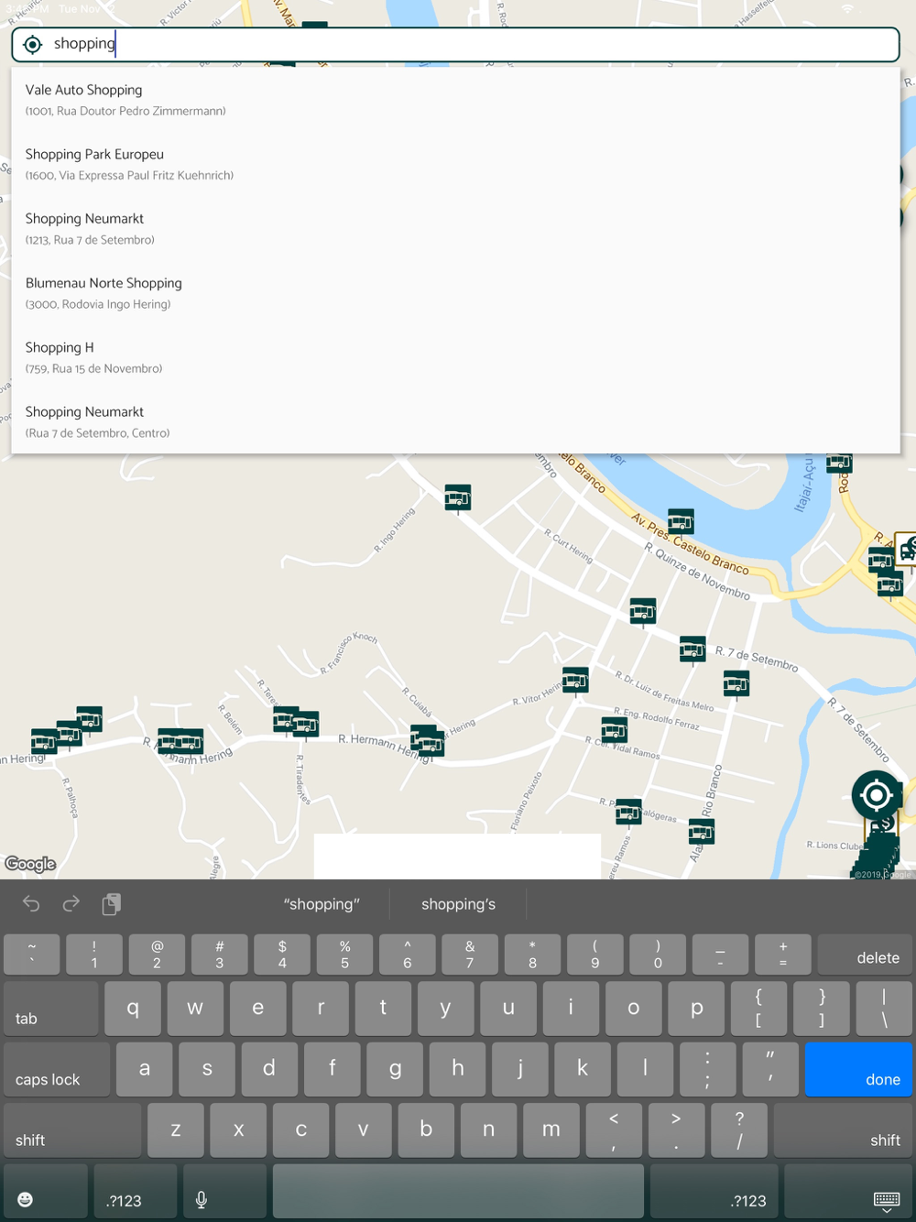Tap the tab key

(50, 1009)
